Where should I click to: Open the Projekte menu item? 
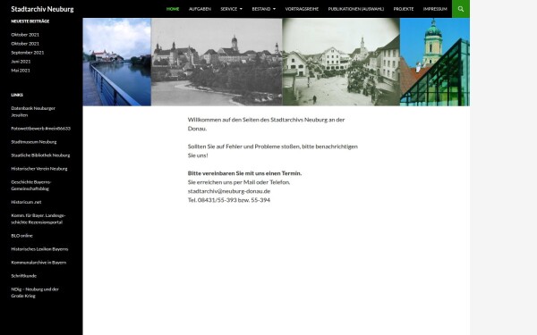404,9
